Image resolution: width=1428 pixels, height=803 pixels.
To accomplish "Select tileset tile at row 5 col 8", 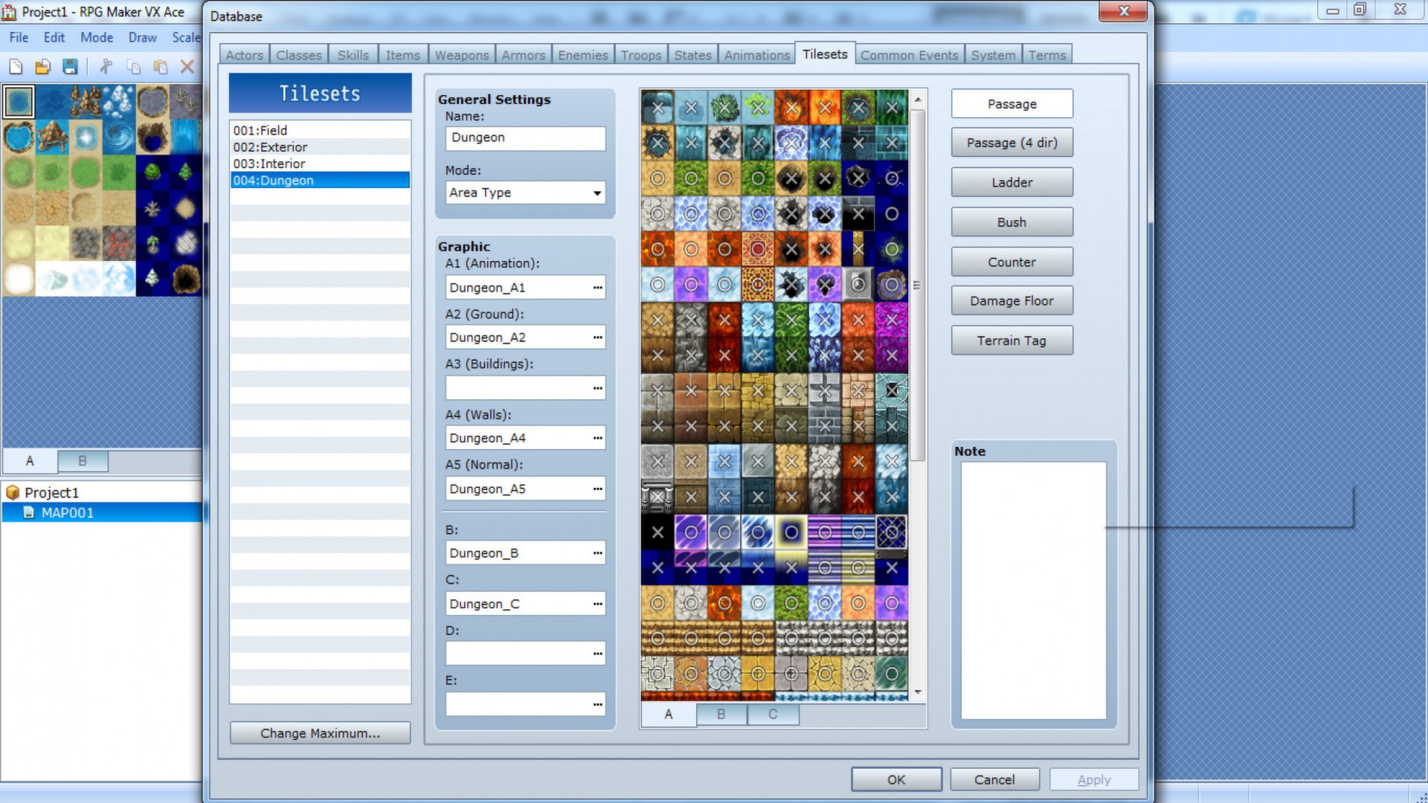I will tap(892, 248).
